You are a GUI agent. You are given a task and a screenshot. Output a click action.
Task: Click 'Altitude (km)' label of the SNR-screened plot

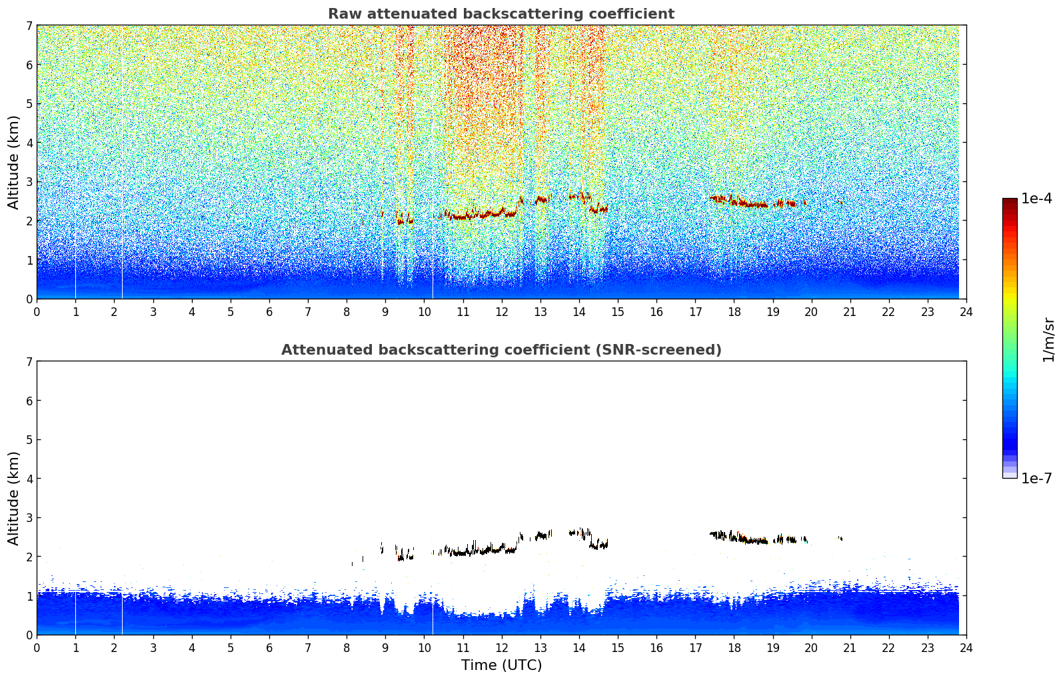(14, 498)
